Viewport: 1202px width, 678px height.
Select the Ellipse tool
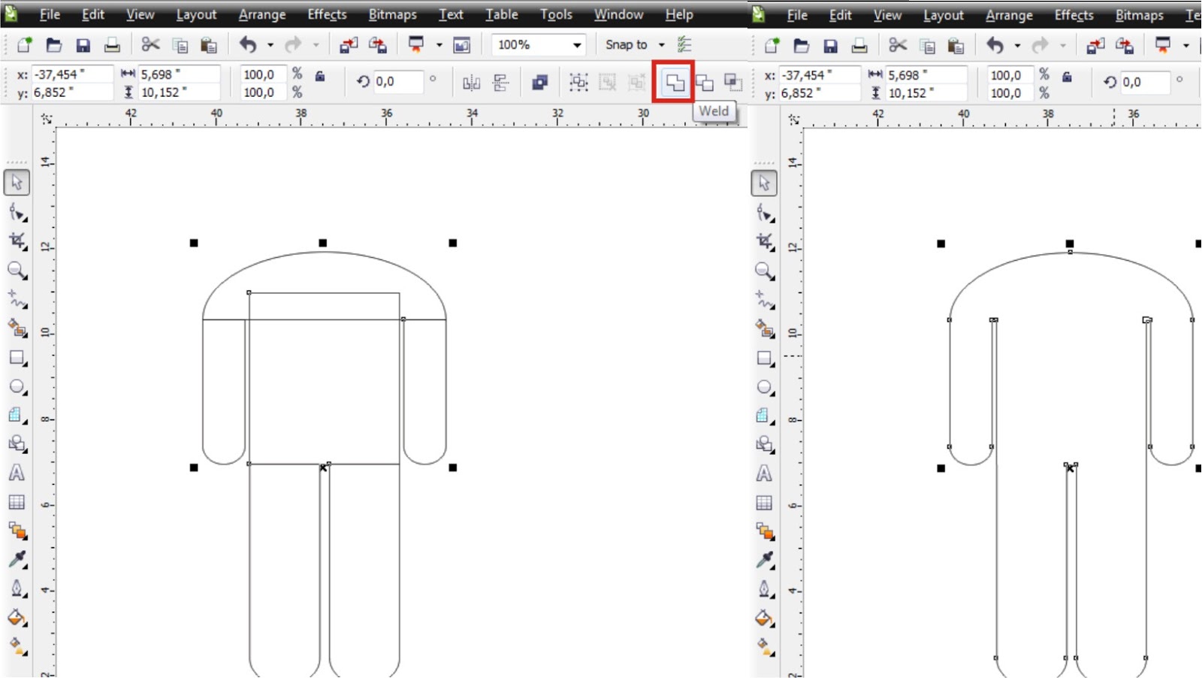point(17,387)
